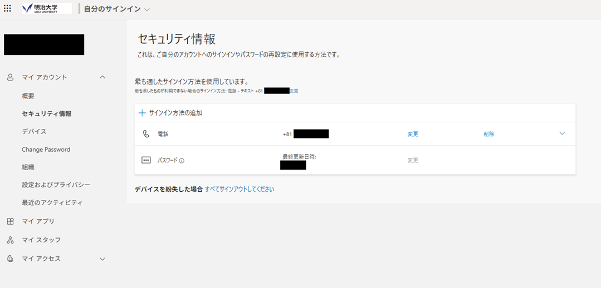Viewport: 601px width, 288px height.
Task: Click the Meiji University logo
Action: point(46,9)
